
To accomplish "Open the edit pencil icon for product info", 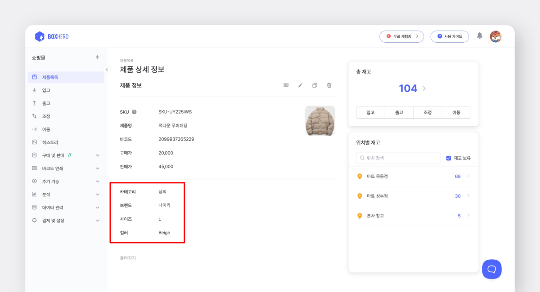I will click(300, 85).
